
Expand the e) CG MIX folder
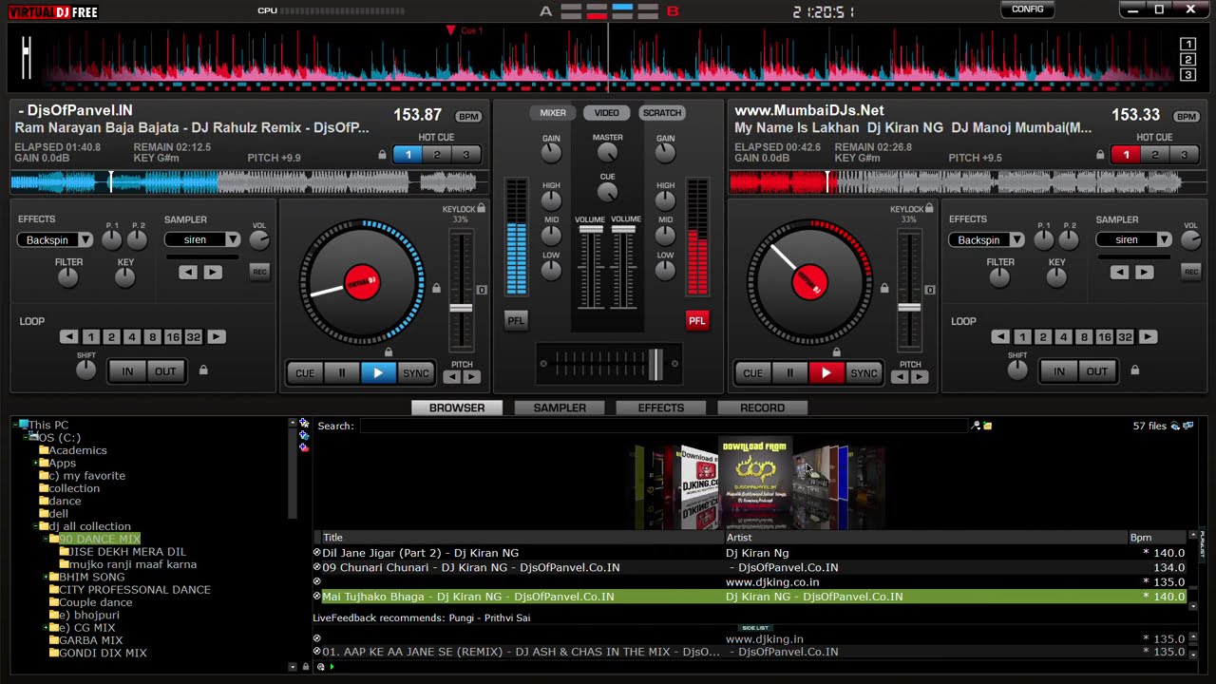click(x=46, y=627)
